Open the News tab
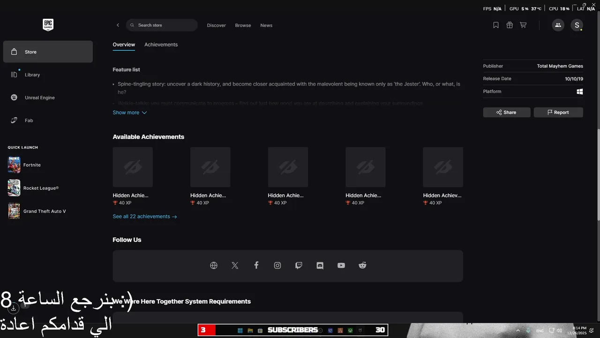 point(266,25)
